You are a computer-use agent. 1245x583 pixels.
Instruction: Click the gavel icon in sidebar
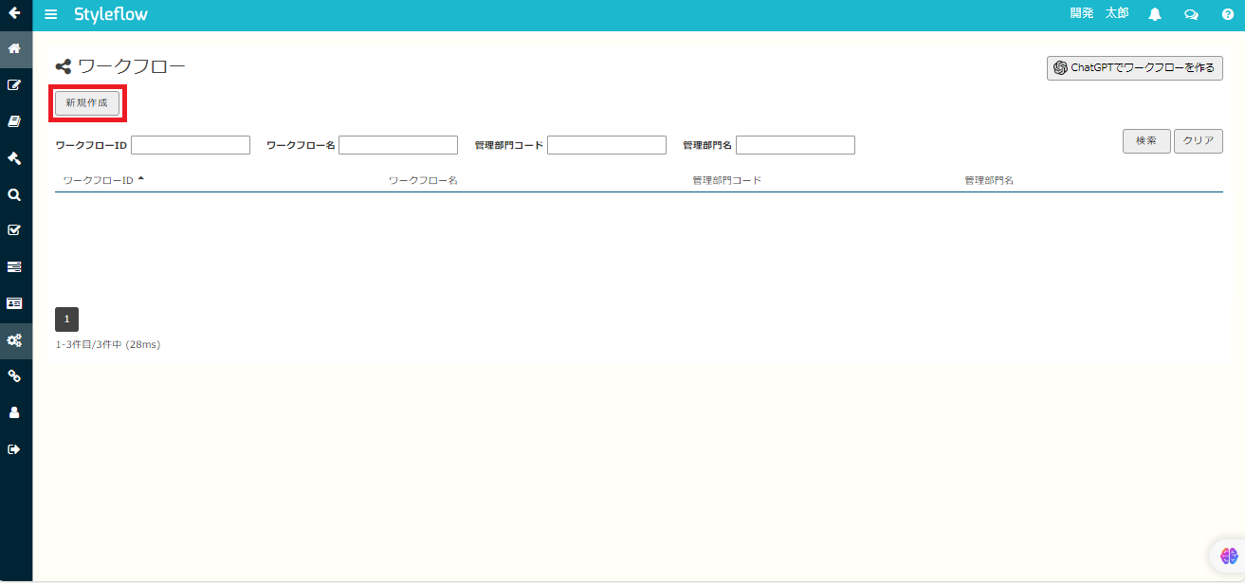coord(14,157)
